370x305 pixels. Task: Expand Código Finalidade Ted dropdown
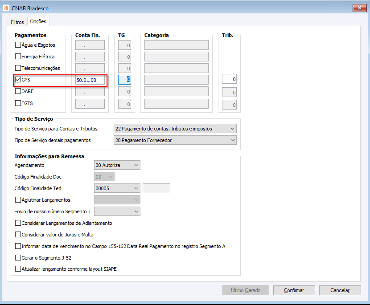pyautogui.click(x=117, y=188)
